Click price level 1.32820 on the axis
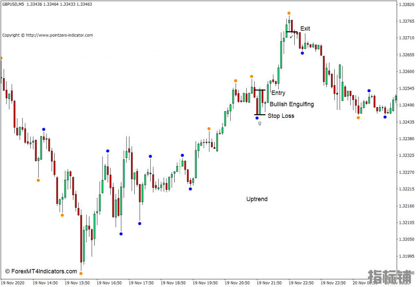The width and height of the screenshot is (418, 287). 407,4
